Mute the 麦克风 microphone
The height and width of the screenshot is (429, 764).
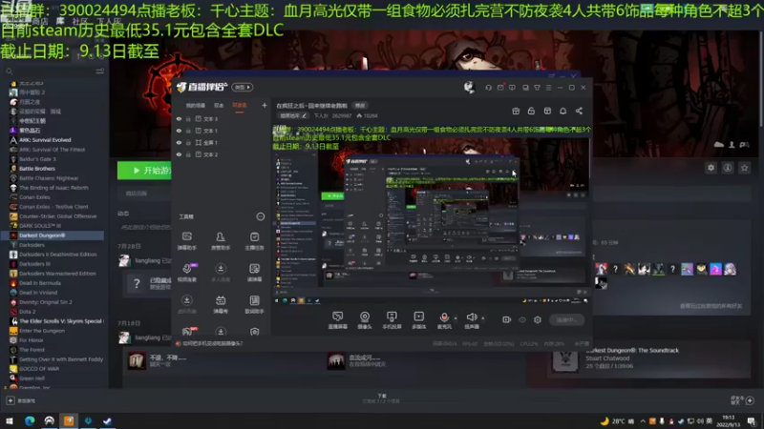[x=444, y=320]
